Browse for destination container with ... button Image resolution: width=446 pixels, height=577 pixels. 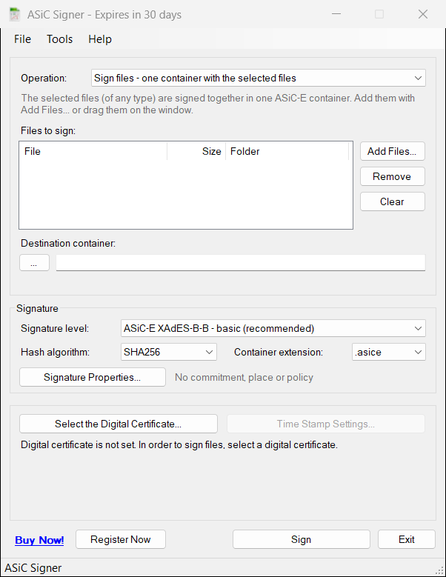pyautogui.click(x=34, y=263)
